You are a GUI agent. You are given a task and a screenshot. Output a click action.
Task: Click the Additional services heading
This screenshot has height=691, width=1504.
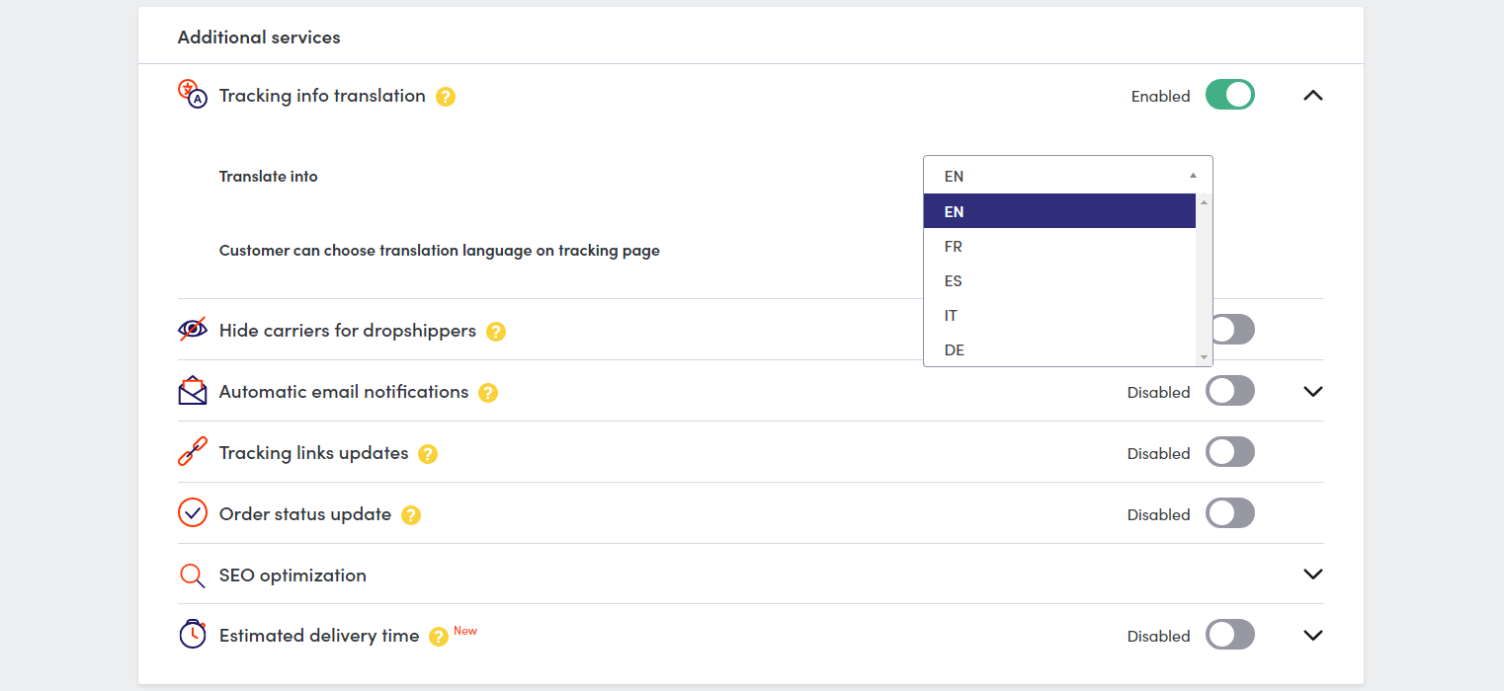click(x=259, y=38)
